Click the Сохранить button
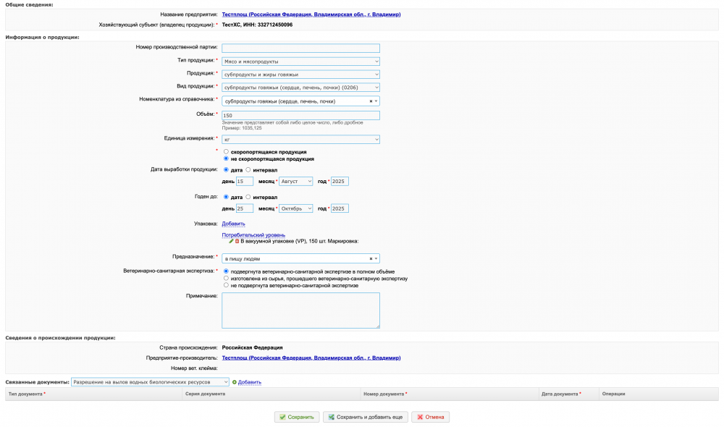The width and height of the screenshot is (724, 427). click(297, 417)
